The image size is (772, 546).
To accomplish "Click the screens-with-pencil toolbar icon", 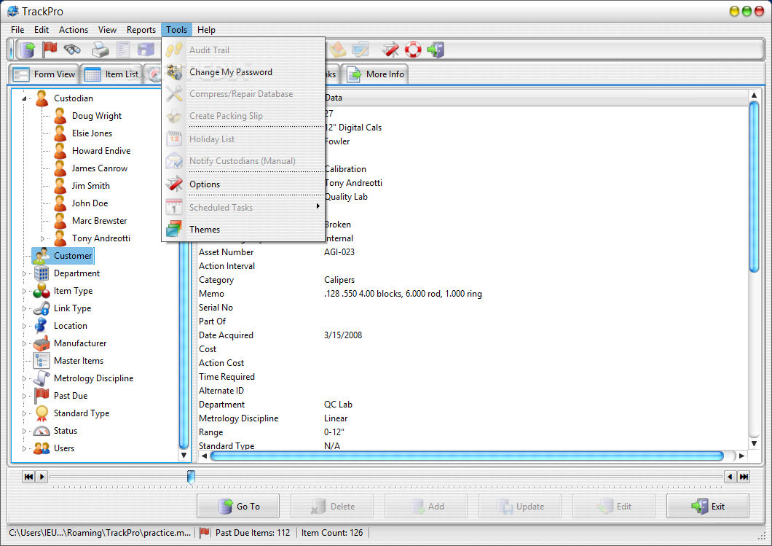I will (x=361, y=50).
